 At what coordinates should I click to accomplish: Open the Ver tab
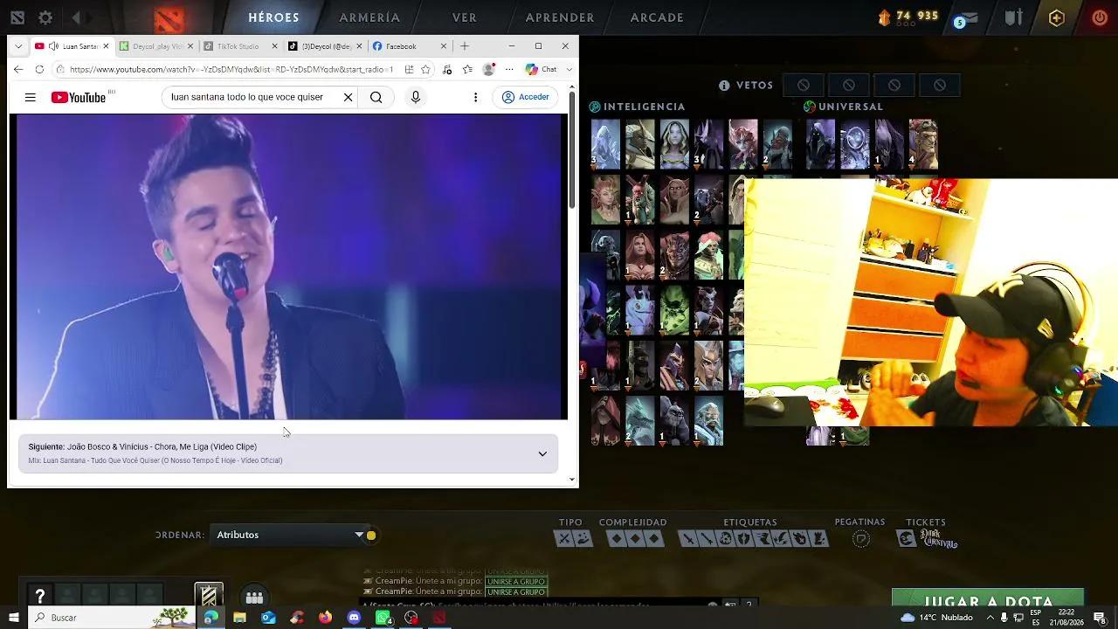pyautogui.click(x=465, y=17)
